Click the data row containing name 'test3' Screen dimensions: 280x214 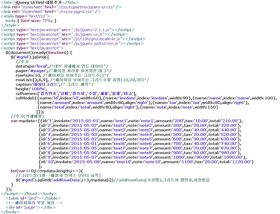[x=140, y=130]
